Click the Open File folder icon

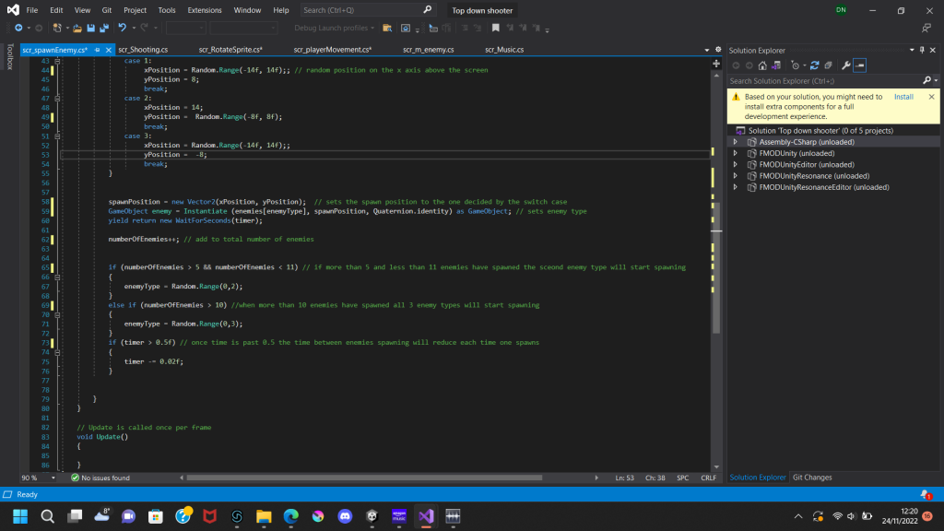point(77,29)
